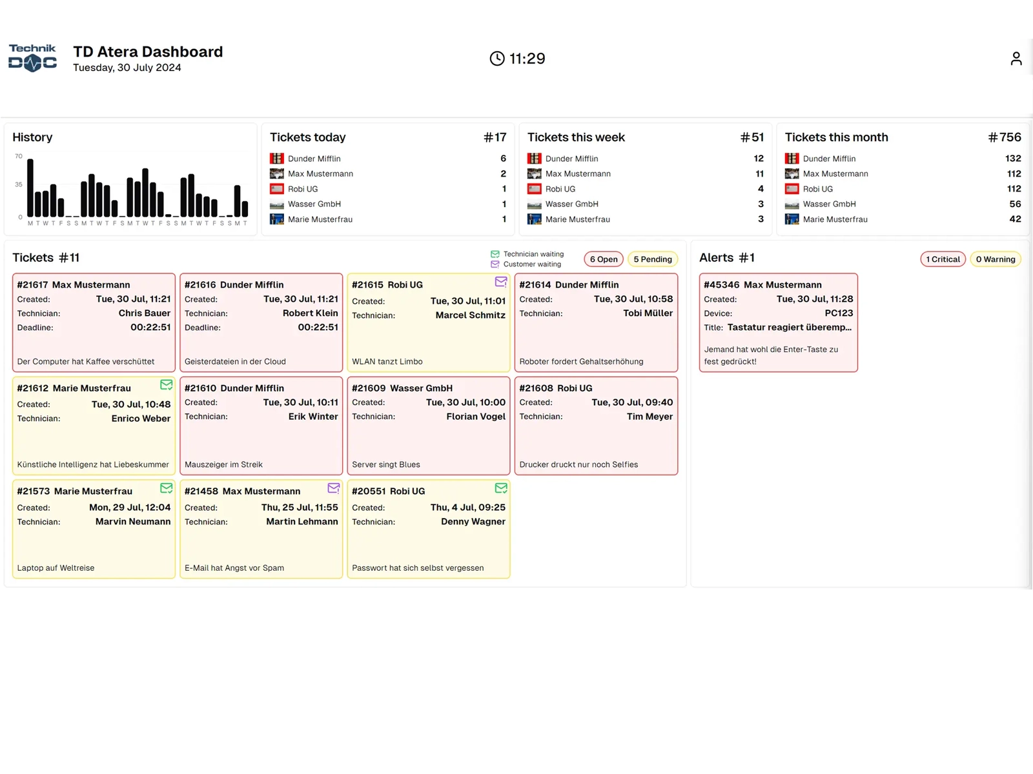Click the technician waiting icon on ticket #21612

pyautogui.click(x=166, y=385)
